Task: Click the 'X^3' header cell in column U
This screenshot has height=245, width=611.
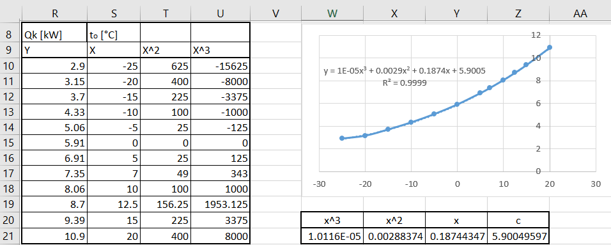Action: [220, 51]
